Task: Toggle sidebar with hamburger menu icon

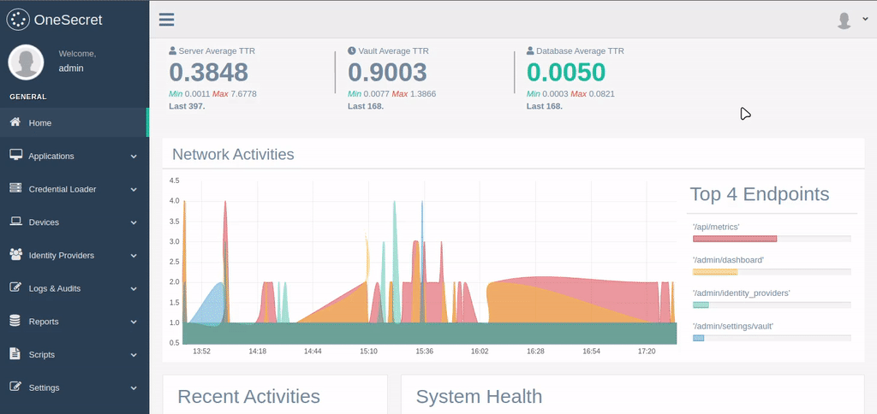Action: 167,20
